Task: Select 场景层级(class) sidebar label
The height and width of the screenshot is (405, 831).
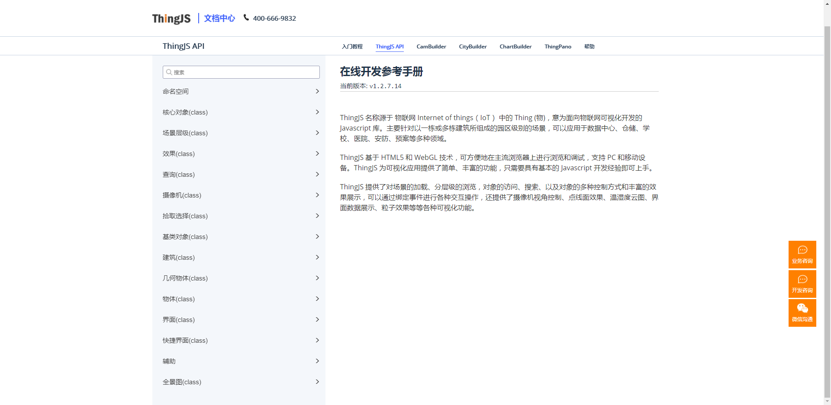Action: [185, 133]
